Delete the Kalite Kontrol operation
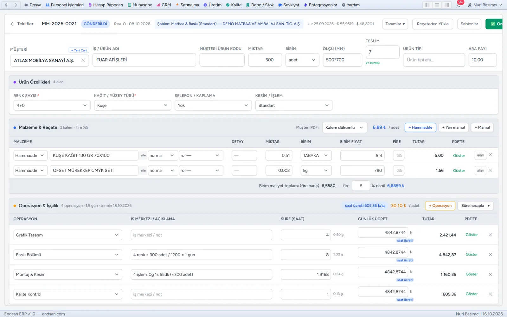 491,294
